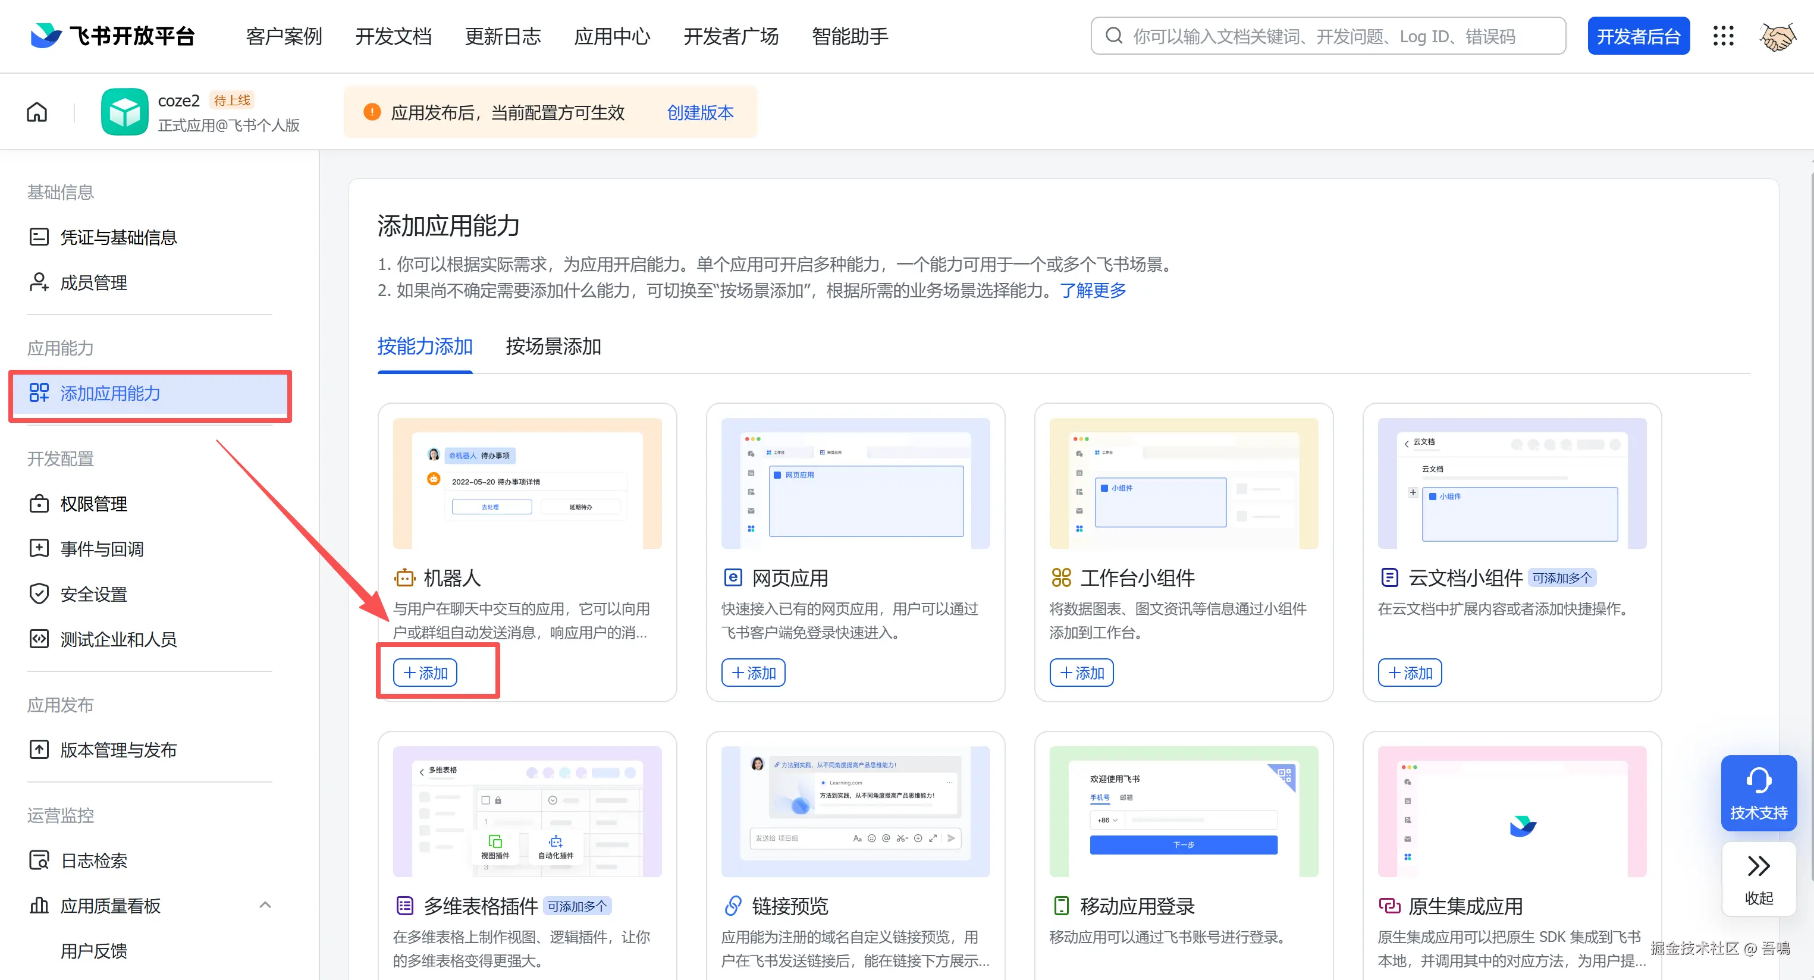Open 日志检索 in sidebar
1814x980 pixels.
(x=93, y=860)
